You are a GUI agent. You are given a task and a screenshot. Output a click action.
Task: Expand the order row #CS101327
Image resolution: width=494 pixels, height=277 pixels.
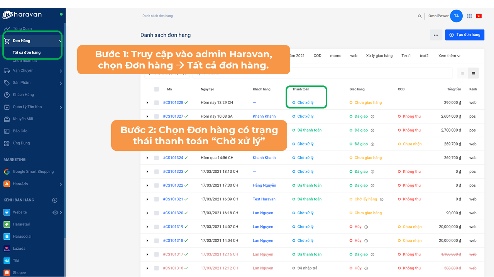(x=147, y=117)
